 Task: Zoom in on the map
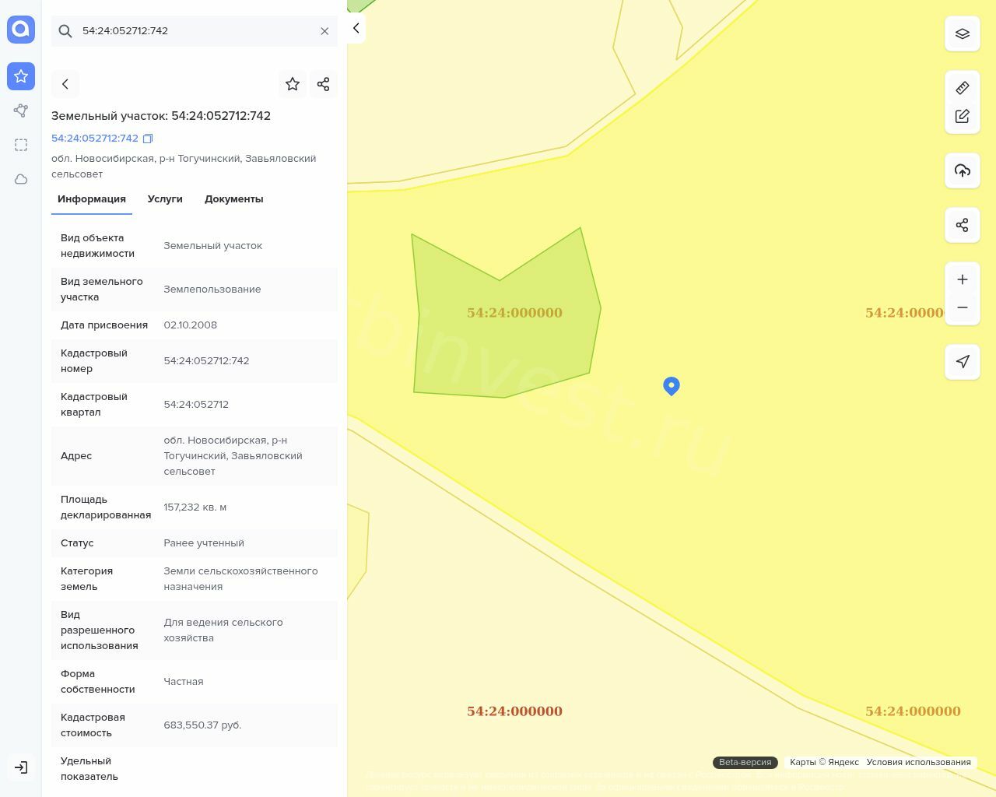pos(962,279)
